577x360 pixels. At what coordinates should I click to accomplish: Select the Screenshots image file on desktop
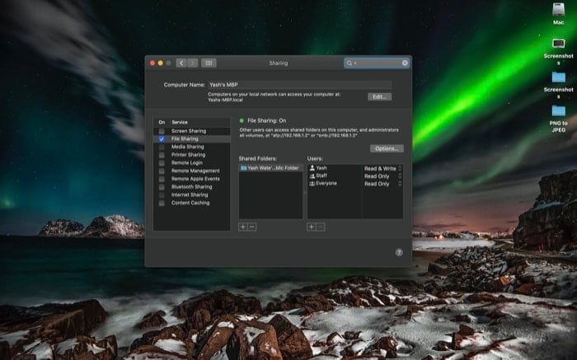coord(558,44)
